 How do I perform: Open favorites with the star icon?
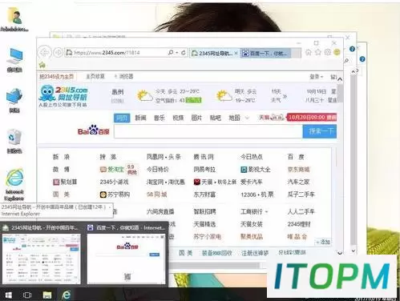[x=317, y=52]
